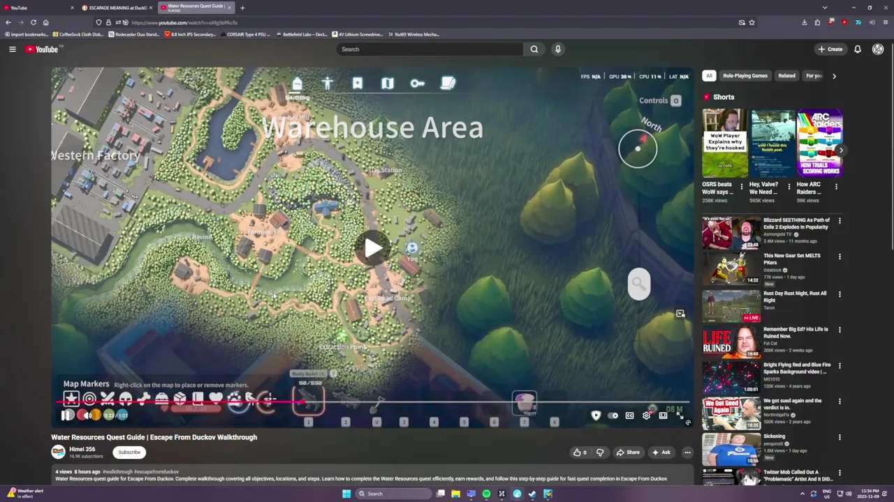
Task: Open a new browser tab
Action: click(242, 8)
